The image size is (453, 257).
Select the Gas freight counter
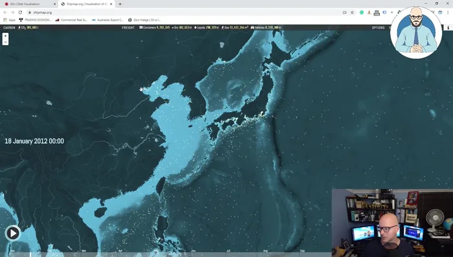pyautogui.click(x=235, y=28)
